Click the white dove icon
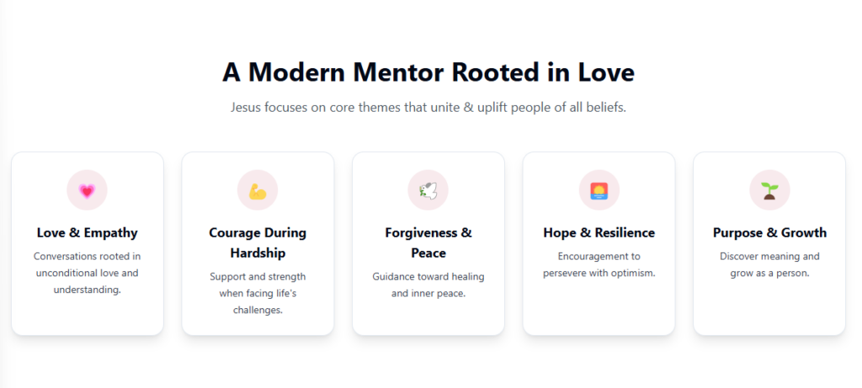This screenshot has width=862, height=388. (x=428, y=190)
